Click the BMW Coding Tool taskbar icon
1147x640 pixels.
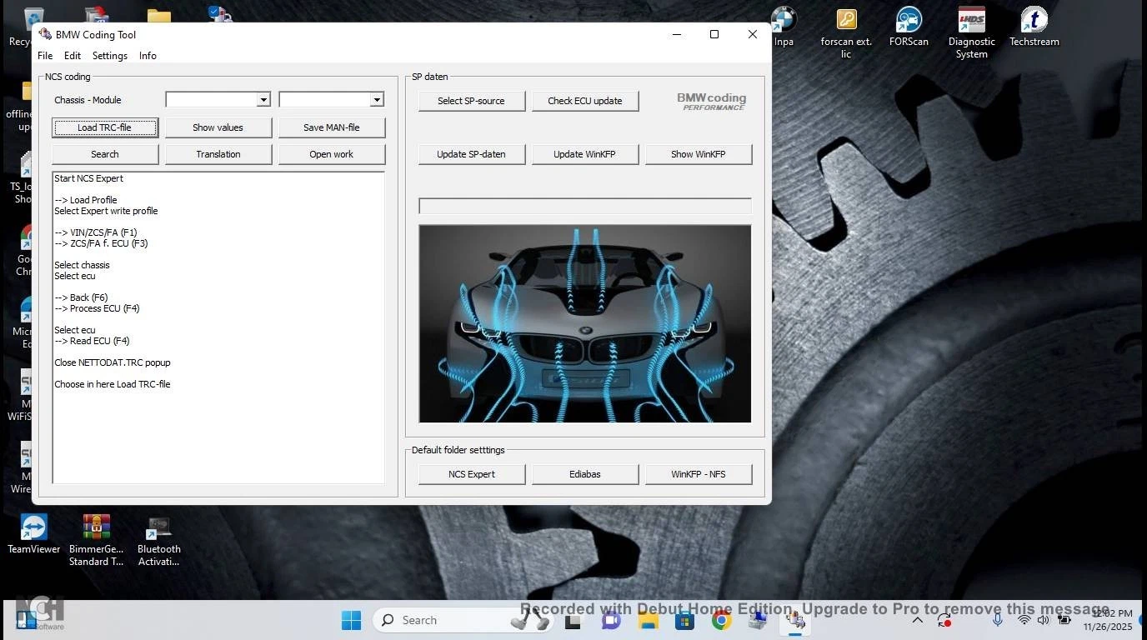point(796,621)
